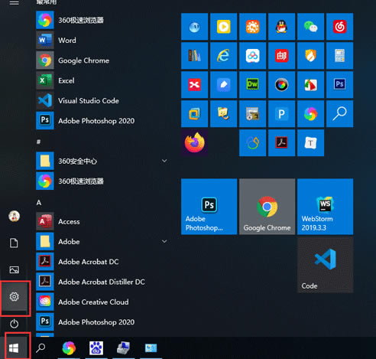Open Adobe Acrobat Distiller DC
This screenshot has width=376, height=359.
coord(102,282)
